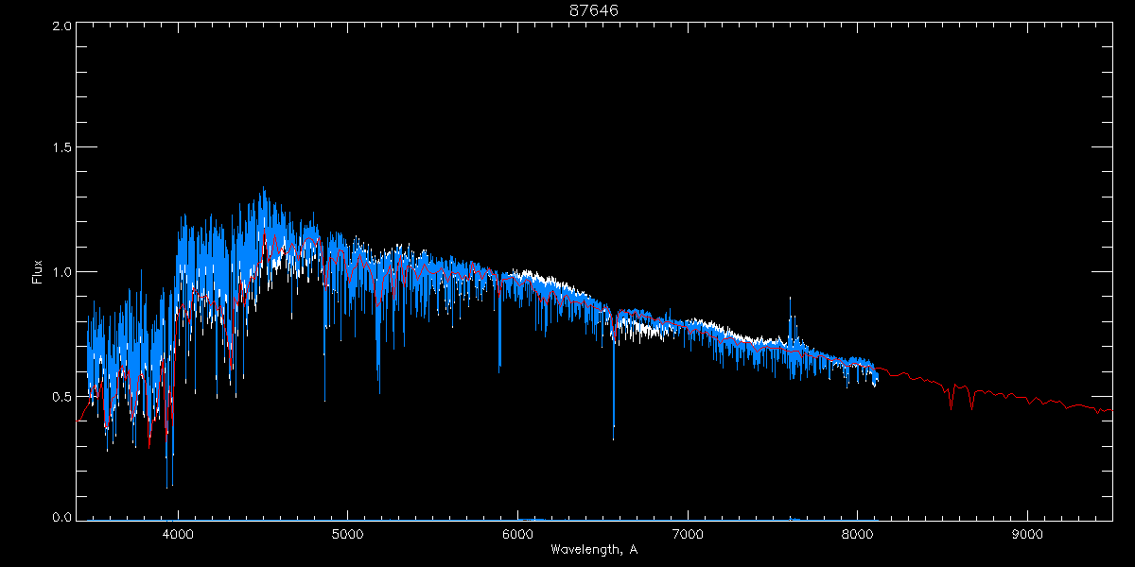
Task: Click the Flux y-axis label
Action: coord(39,271)
